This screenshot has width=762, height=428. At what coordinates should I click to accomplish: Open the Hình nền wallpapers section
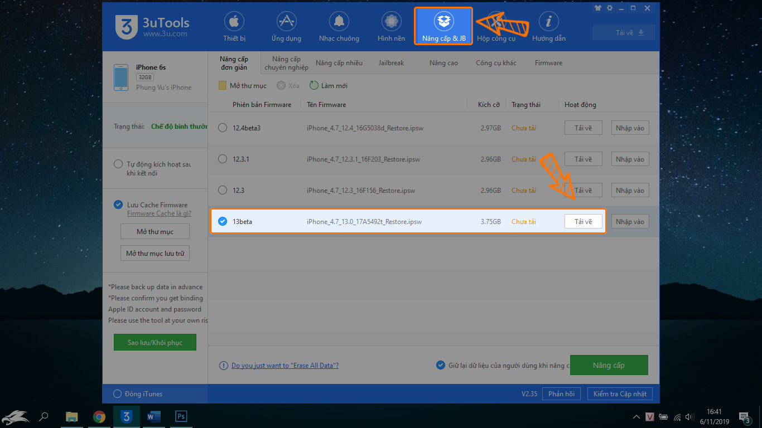coord(391,27)
